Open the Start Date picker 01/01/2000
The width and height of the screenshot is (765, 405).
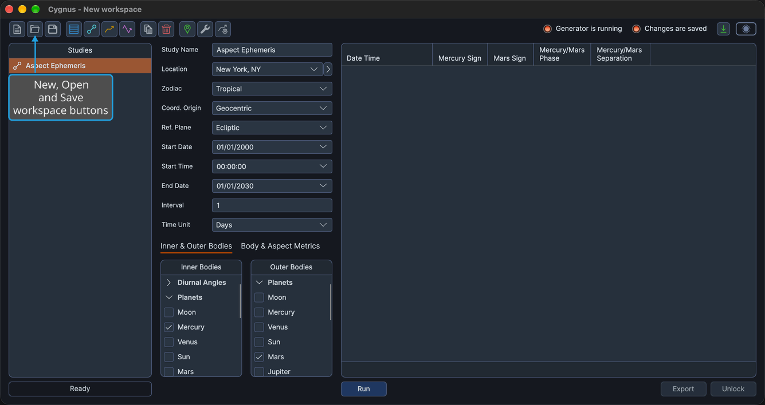[x=272, y=147]
